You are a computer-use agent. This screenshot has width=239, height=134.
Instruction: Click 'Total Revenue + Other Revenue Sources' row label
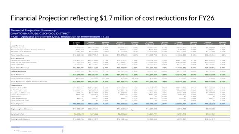pyautogui.click(x=29, y=82)
